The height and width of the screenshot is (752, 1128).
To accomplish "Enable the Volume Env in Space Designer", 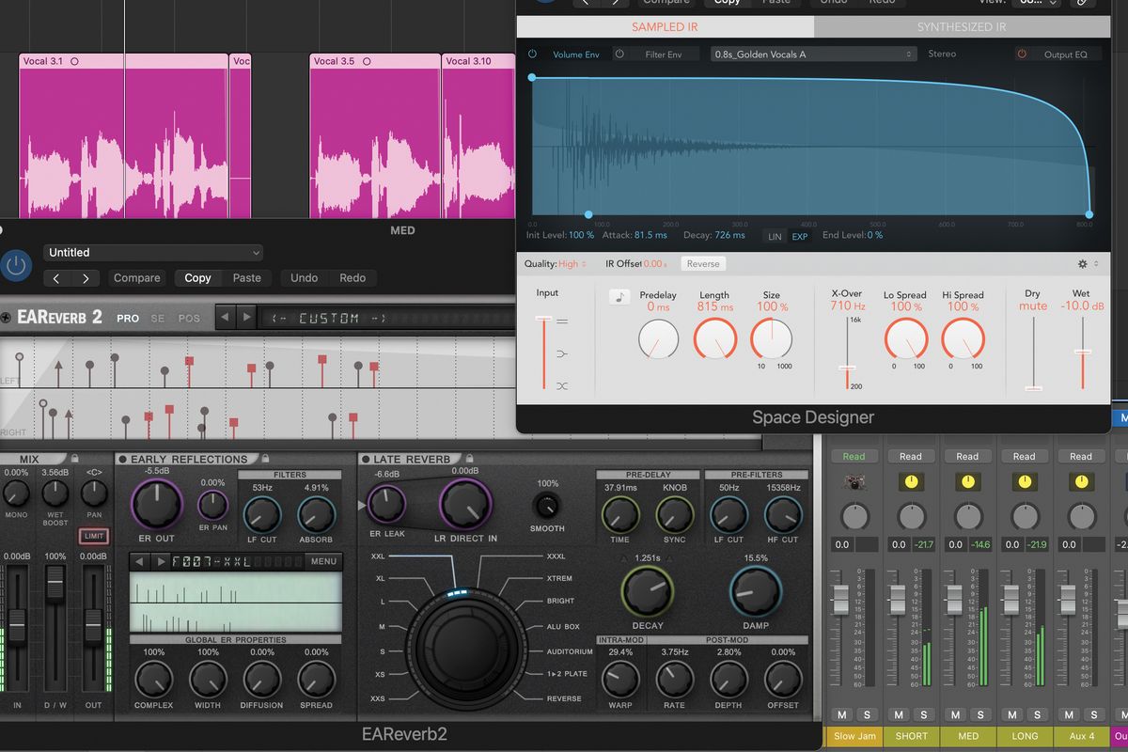I will (533, 54).
